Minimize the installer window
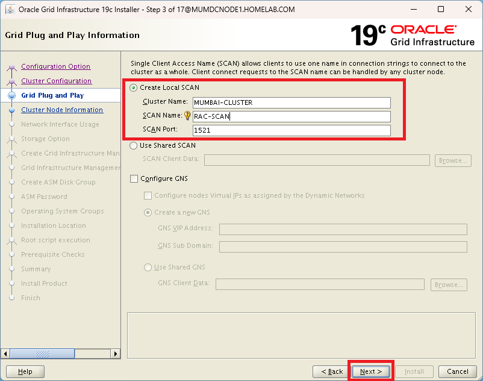Viewport: 483px width, 381px height. (x=413, y=9)
